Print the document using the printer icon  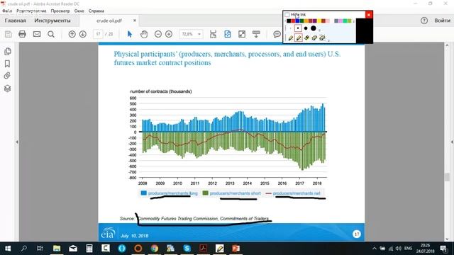coord(22,34)
